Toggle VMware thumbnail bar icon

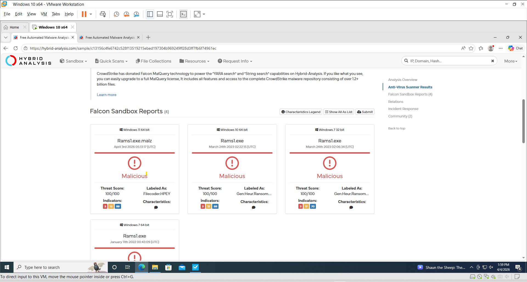(x=160, y=14)
